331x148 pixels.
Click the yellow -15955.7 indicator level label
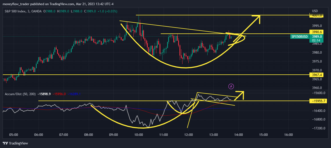point(318,101)
